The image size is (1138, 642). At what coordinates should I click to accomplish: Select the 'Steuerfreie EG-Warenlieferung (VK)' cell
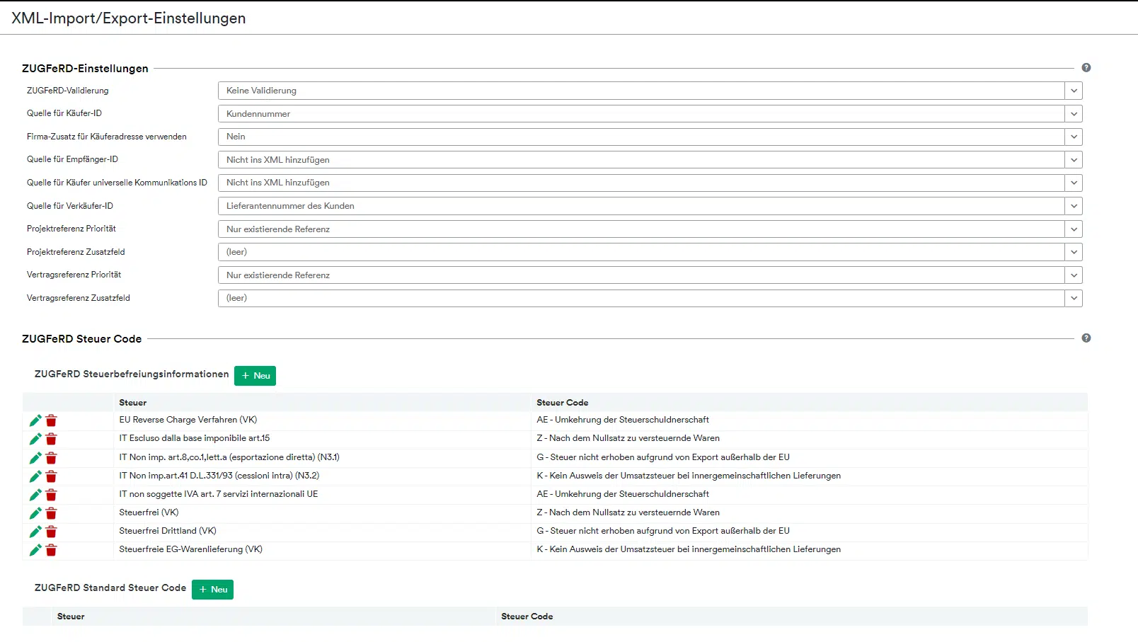(322, 549)
